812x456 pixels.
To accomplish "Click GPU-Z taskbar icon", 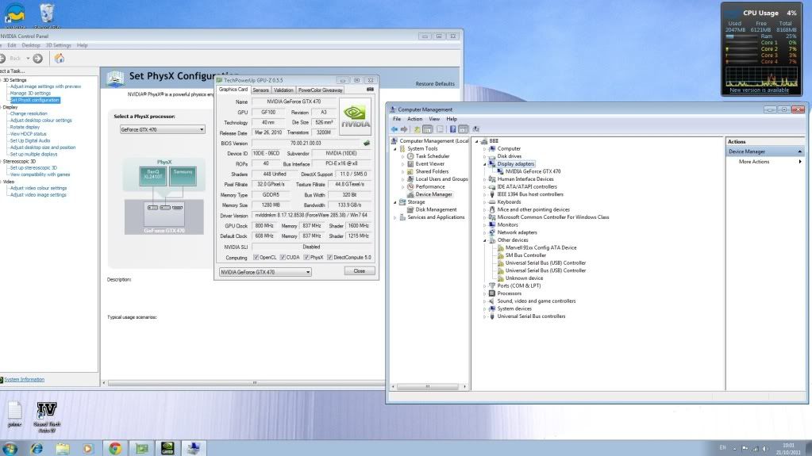I will pyautogui.click(x=141, y=448).
